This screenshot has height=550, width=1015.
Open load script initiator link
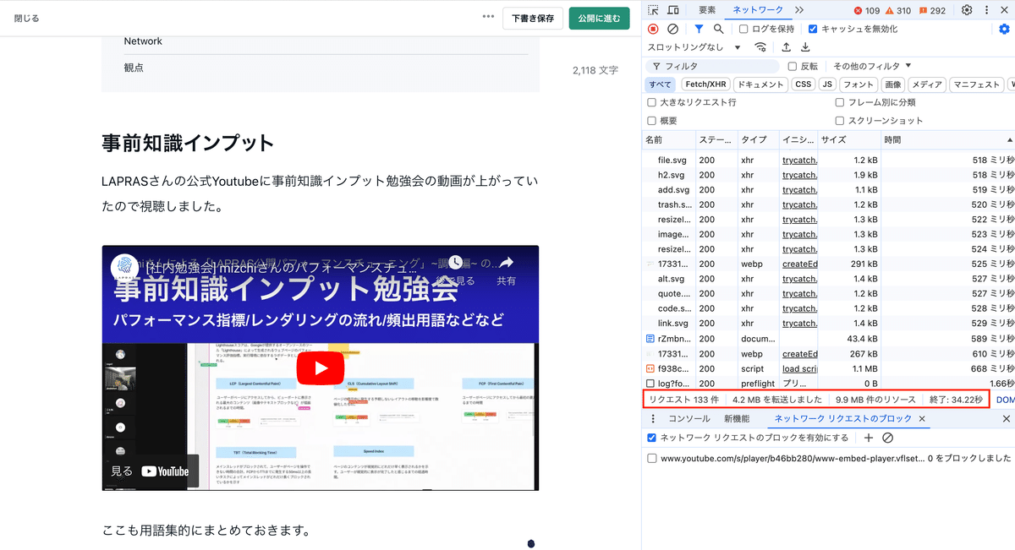[799, 368]
